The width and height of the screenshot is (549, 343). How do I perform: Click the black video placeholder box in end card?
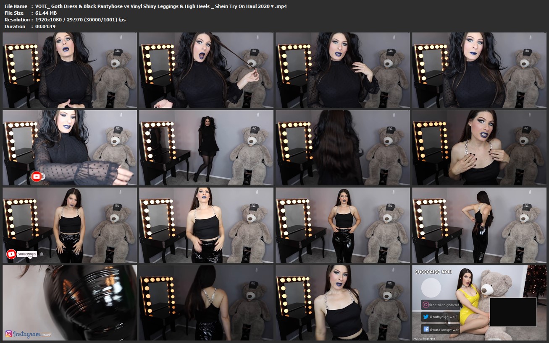(x=513, y=312)
